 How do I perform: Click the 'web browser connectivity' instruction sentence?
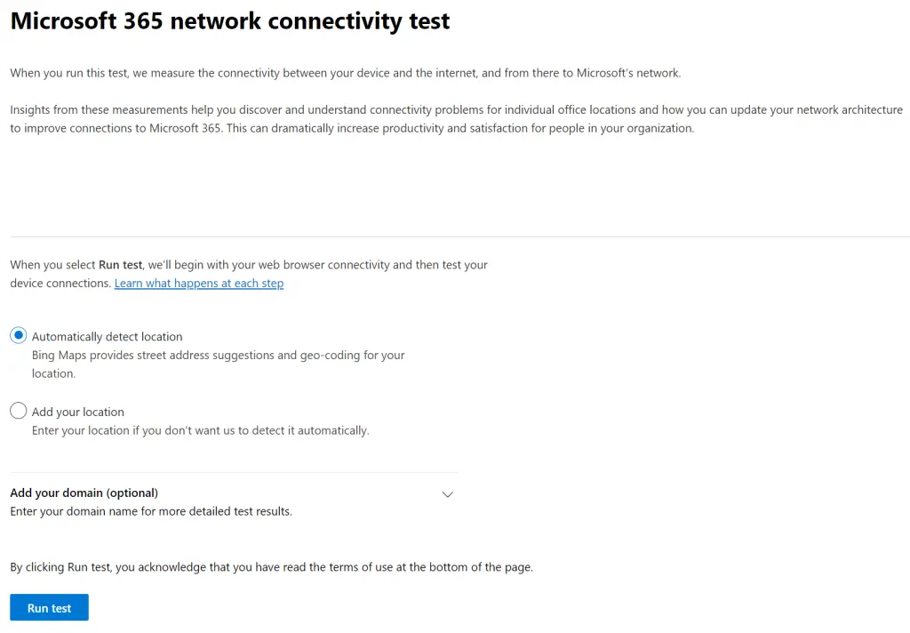coord(249,265)
